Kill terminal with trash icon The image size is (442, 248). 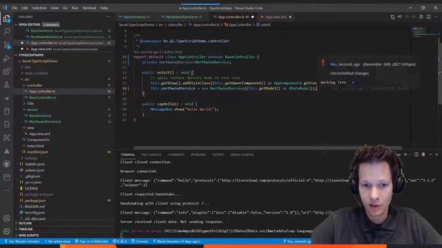click(423, 154)
